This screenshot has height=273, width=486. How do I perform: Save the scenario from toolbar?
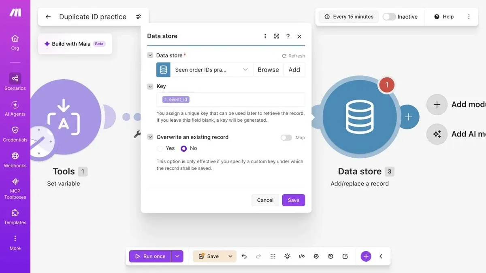(209, 256)
